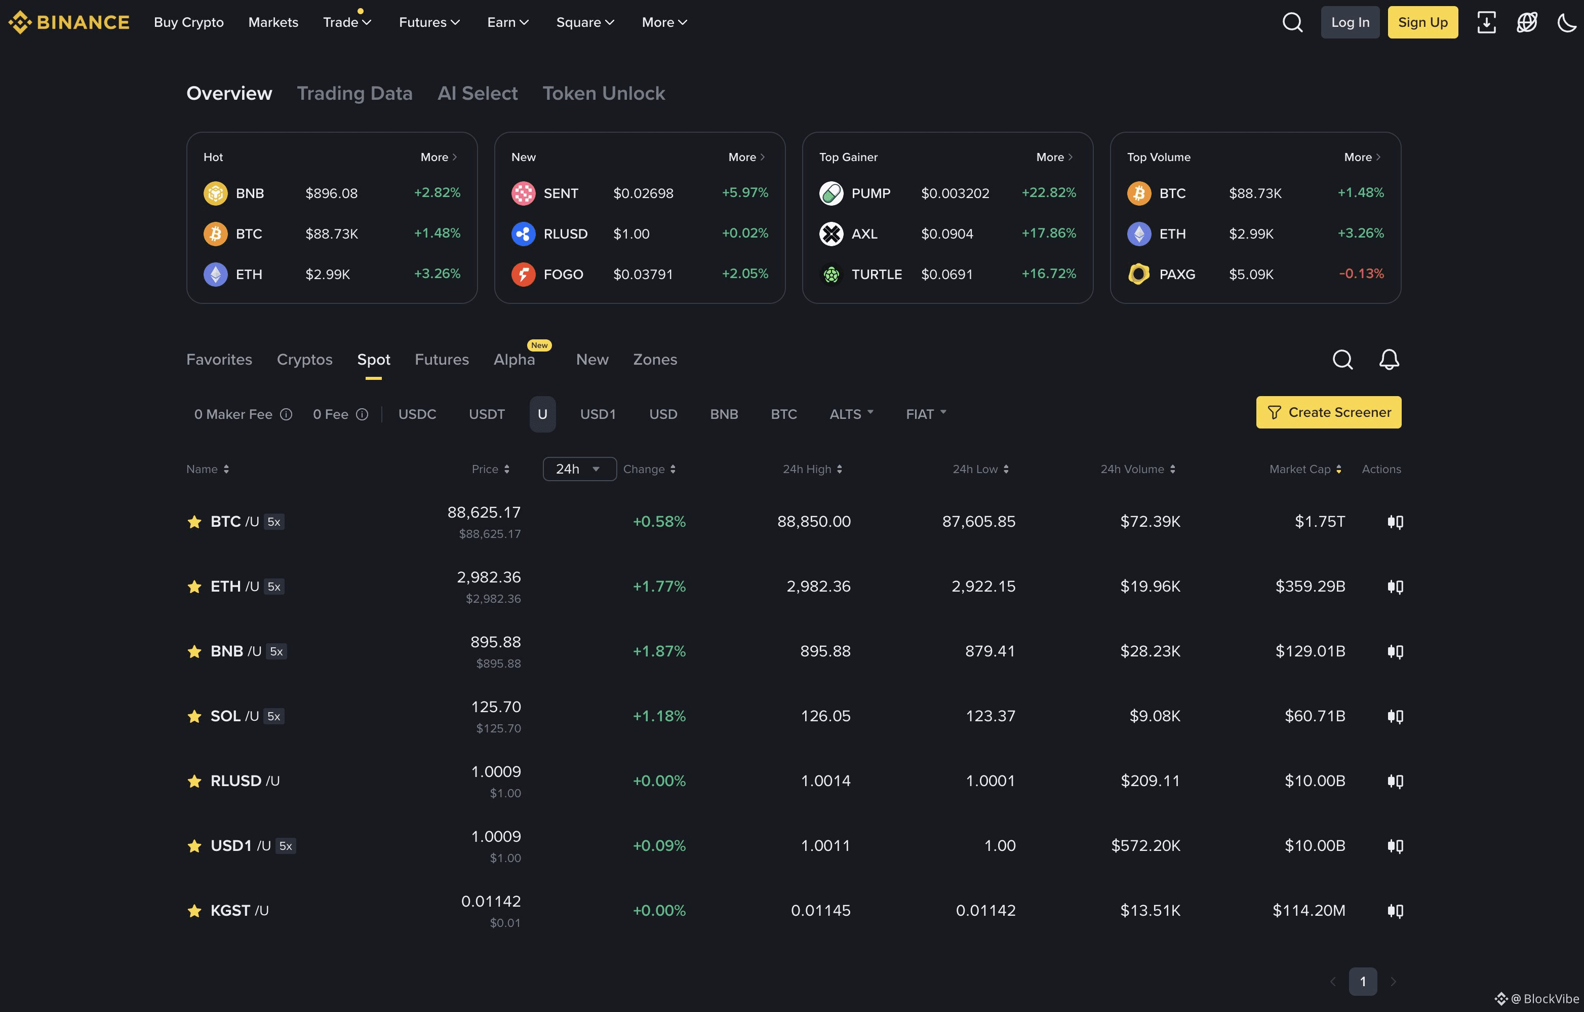The height and width of the screenshot is (1012, 1584).
Task: Click the header search magnifier icon
Action: [x=1292, y=22]
